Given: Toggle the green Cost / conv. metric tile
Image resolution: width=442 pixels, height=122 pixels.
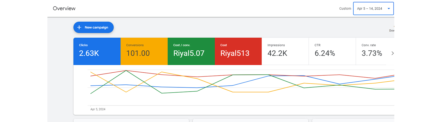Looking at the screenshot, I should pos(191,51).
